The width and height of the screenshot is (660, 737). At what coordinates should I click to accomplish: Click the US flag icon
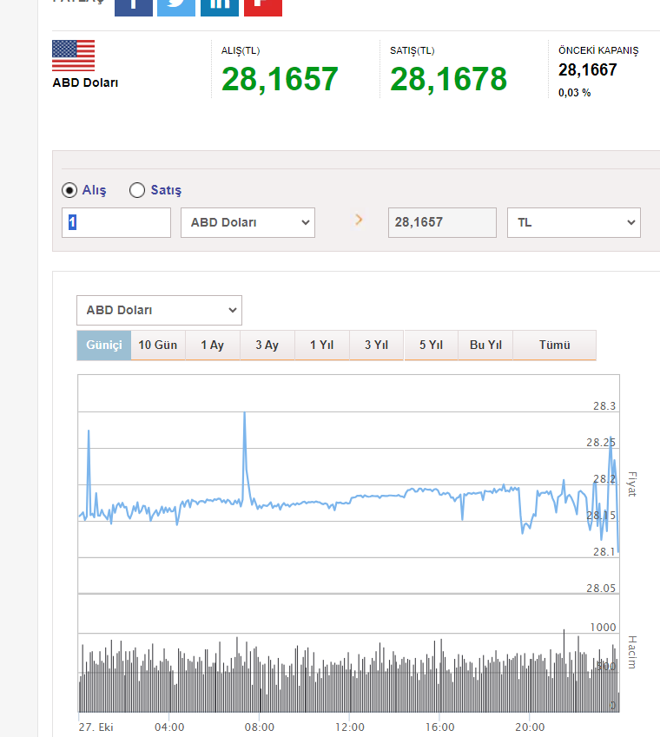pos(73,56)
